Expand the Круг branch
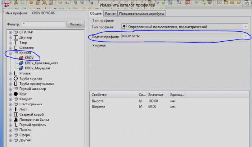Image resolution: width=252 pixels, height=147 pixels. [10, 94]
